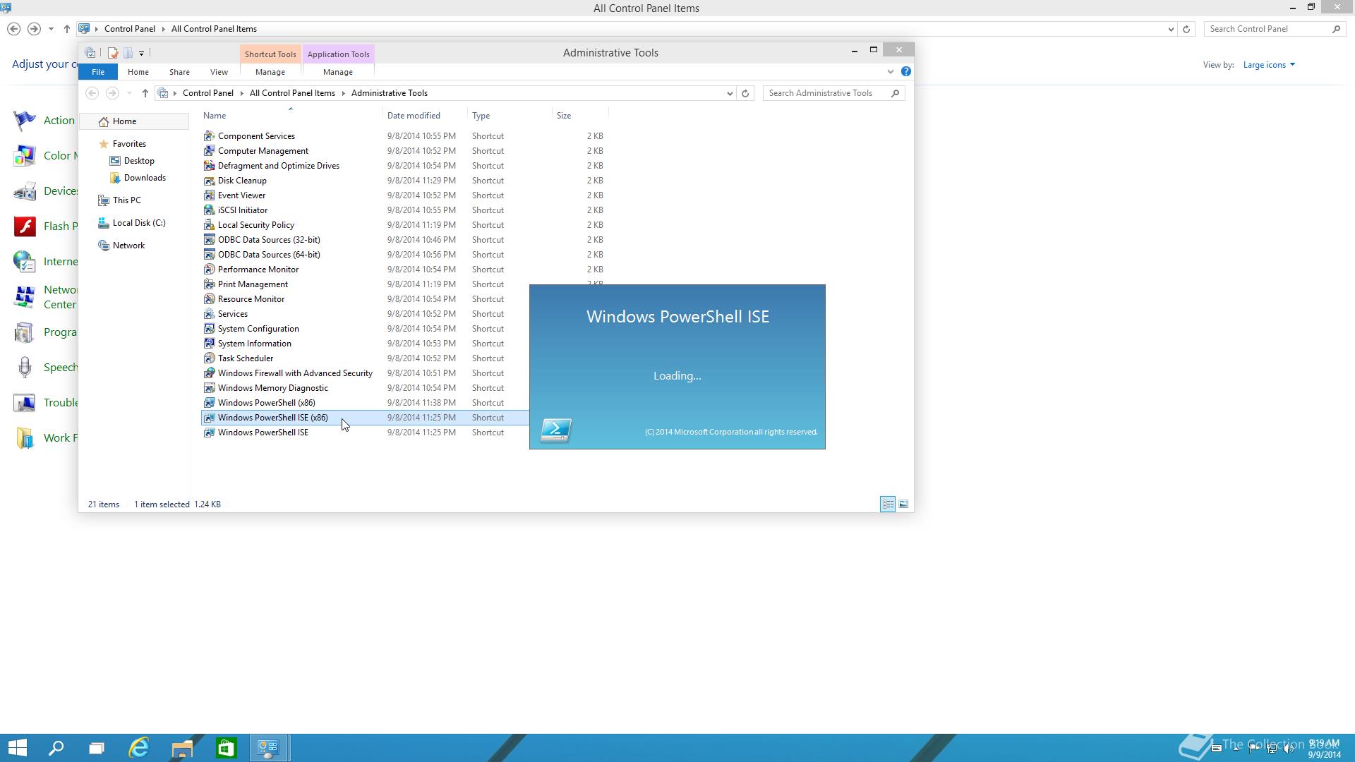Refresh the Administrative Tools folder

(x=745, y=93)
